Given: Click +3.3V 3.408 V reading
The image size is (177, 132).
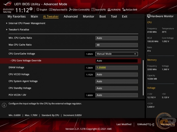Looking at the screenshot, I should (151, 107).
